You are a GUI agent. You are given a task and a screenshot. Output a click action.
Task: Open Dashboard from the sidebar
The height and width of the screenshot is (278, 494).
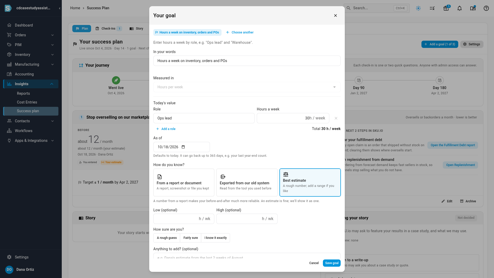31,25
